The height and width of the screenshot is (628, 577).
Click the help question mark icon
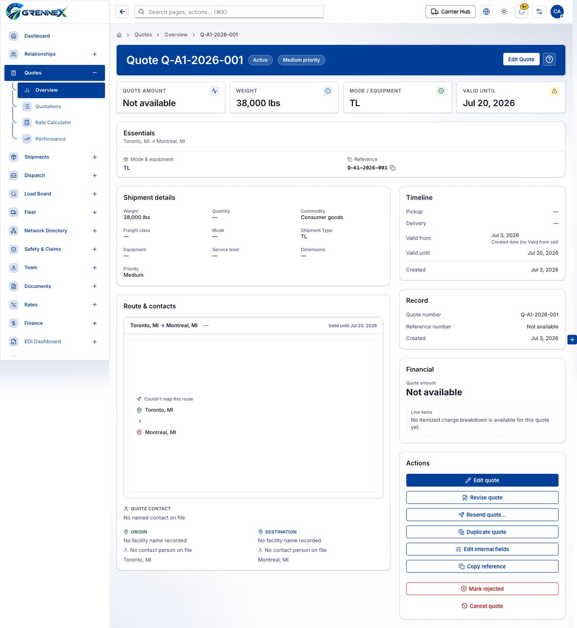(549, 60)
